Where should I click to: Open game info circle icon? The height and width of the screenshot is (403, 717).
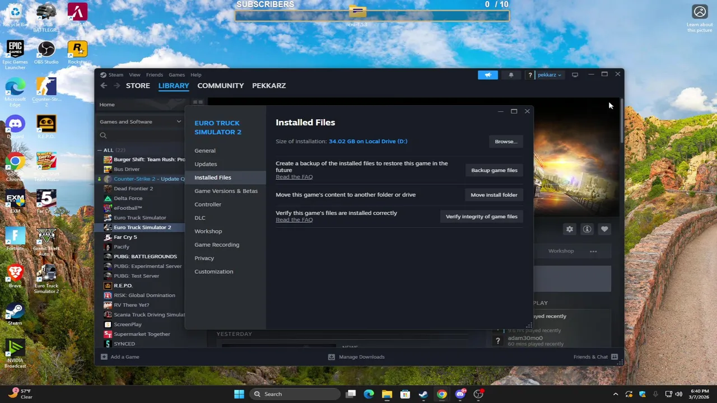click(587, 229)
